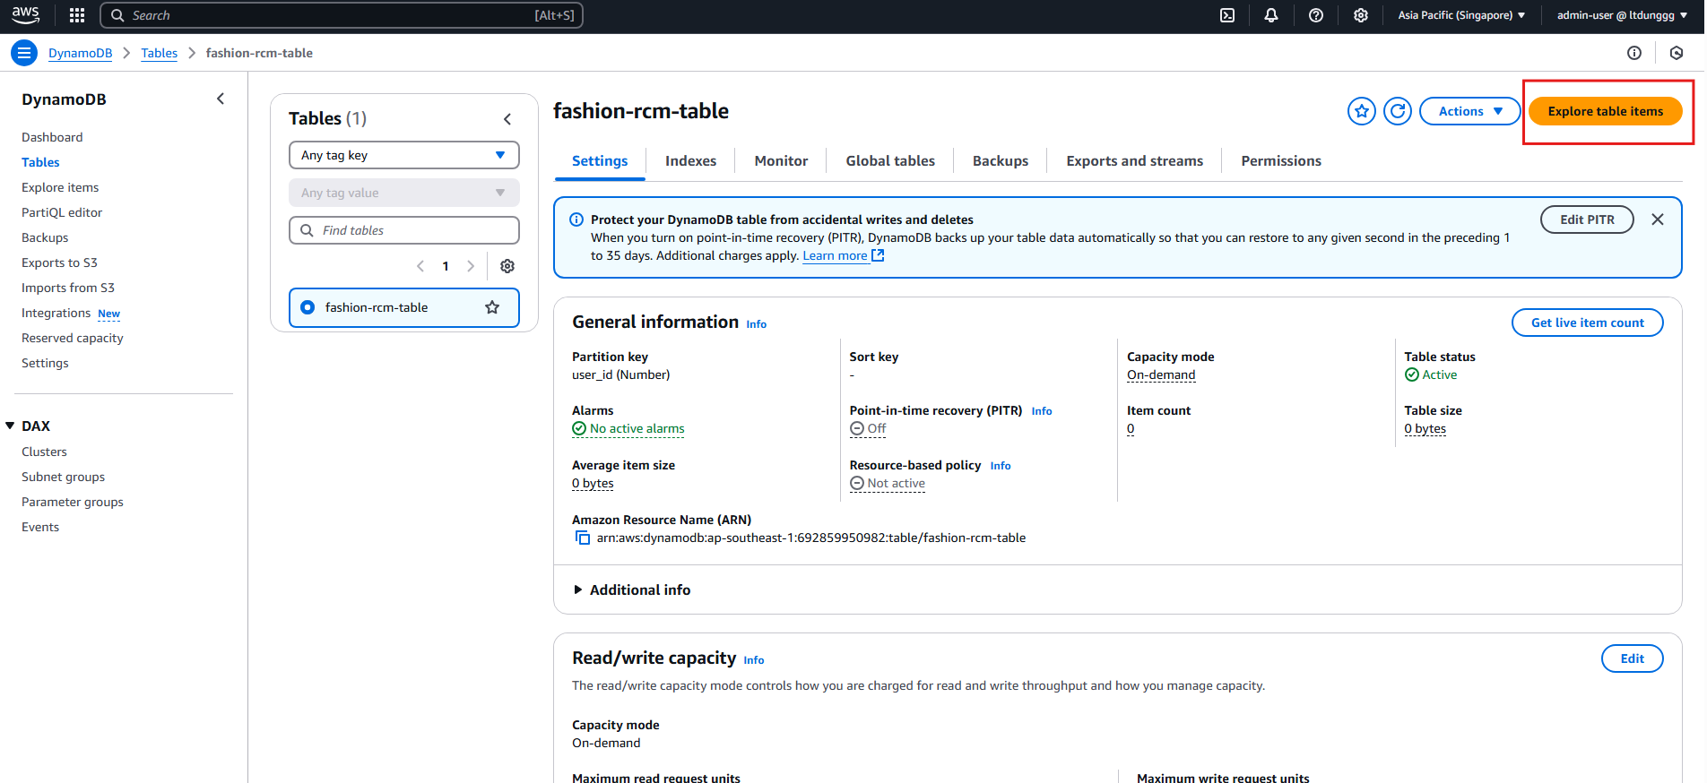
Task: Open Dashboard in the sidebar
Action: point(52,137)
